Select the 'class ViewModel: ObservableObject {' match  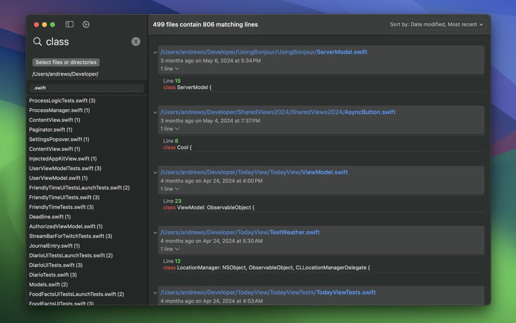[209, 207]
